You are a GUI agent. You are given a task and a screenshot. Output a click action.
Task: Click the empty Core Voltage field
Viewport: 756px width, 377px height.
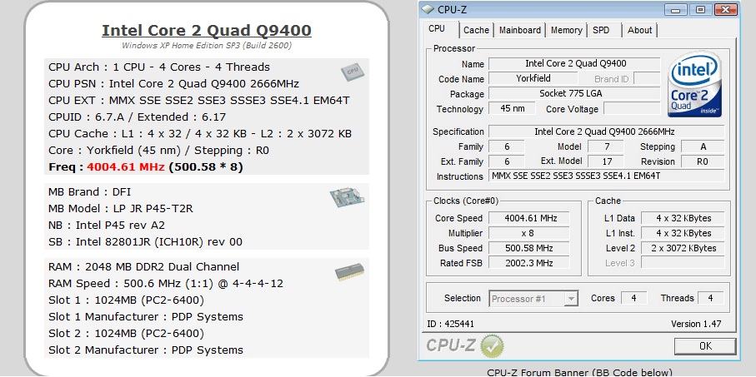(x=632, y=108)
